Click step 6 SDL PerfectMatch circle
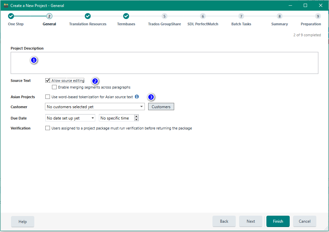Screen dimensions: 329x232 click(203, 16)
